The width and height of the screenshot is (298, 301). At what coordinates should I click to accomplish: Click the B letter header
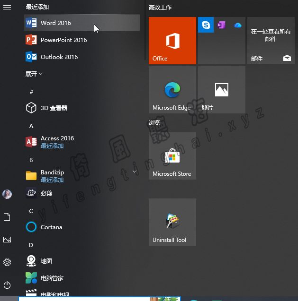pyautogui.click(x=31, y=160)
